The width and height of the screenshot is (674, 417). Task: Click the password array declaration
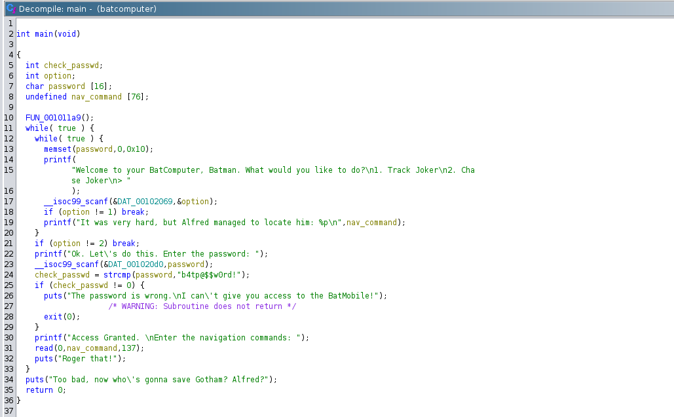click(x=67, y=86)
